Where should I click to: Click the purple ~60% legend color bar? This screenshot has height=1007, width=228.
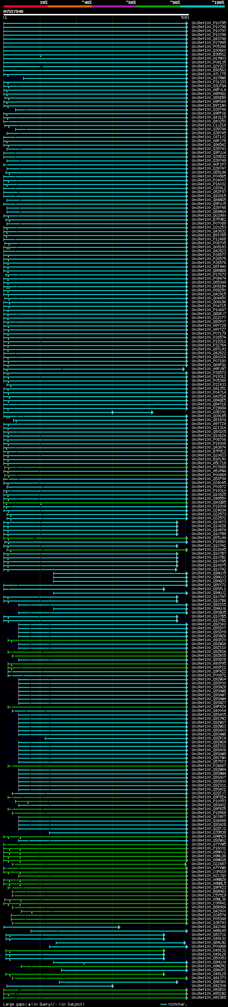114,6
